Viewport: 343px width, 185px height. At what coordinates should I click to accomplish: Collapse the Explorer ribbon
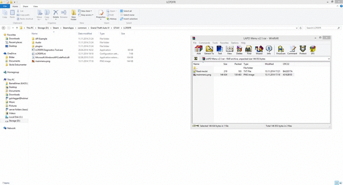pyautogui.click(x=337, y=6)
